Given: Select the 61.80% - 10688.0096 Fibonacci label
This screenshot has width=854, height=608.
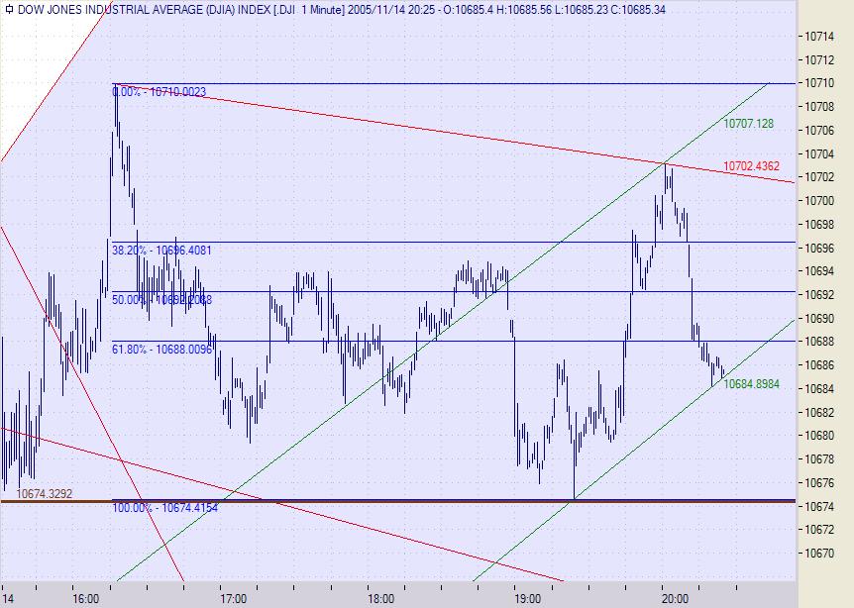Looking at the screenshot, I should pos(161,349).
